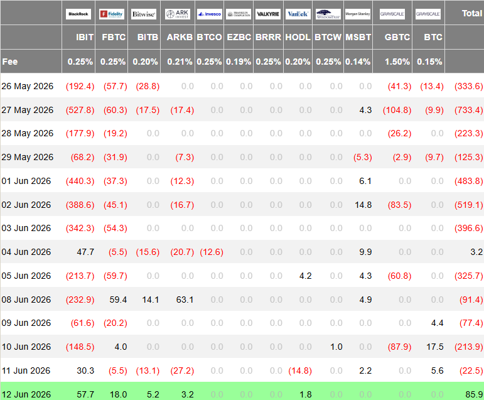
Task: Click the Invesco logo
Action: (x=210, y=14)
